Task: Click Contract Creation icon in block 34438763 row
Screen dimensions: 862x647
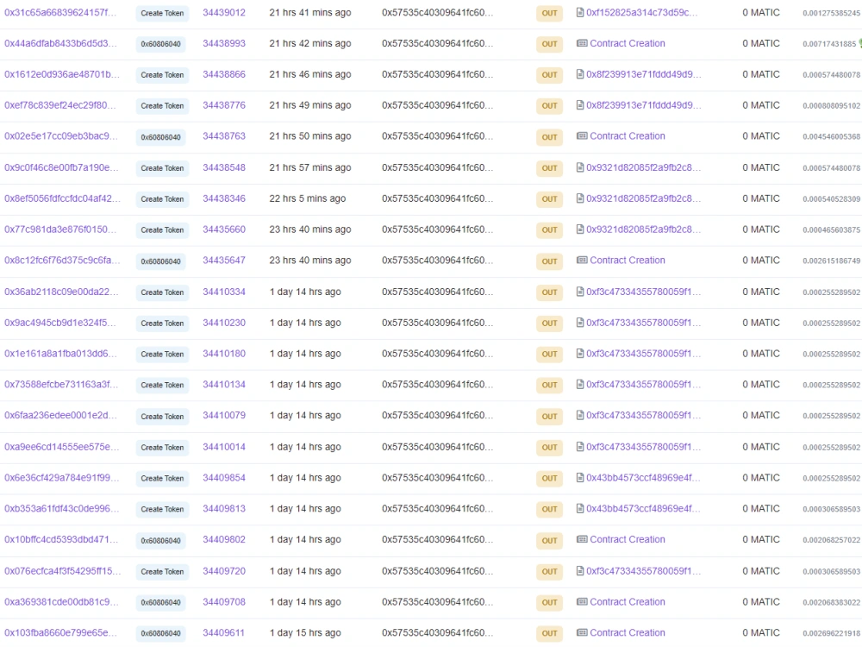Action: 582,135
